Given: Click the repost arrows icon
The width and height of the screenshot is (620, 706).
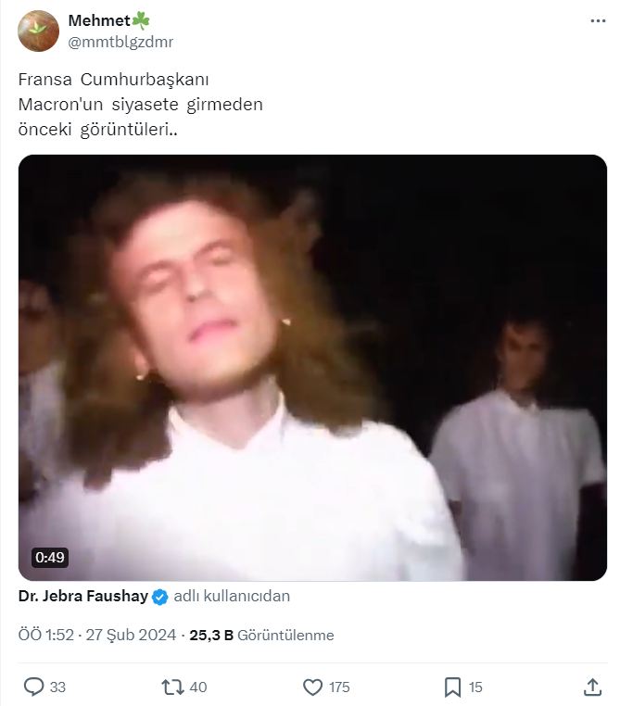Looking at the screenshot, I should 172,687.
